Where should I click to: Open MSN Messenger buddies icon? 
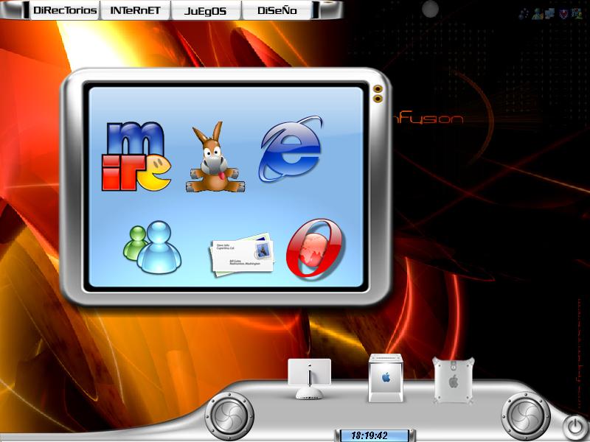(153, 247)
